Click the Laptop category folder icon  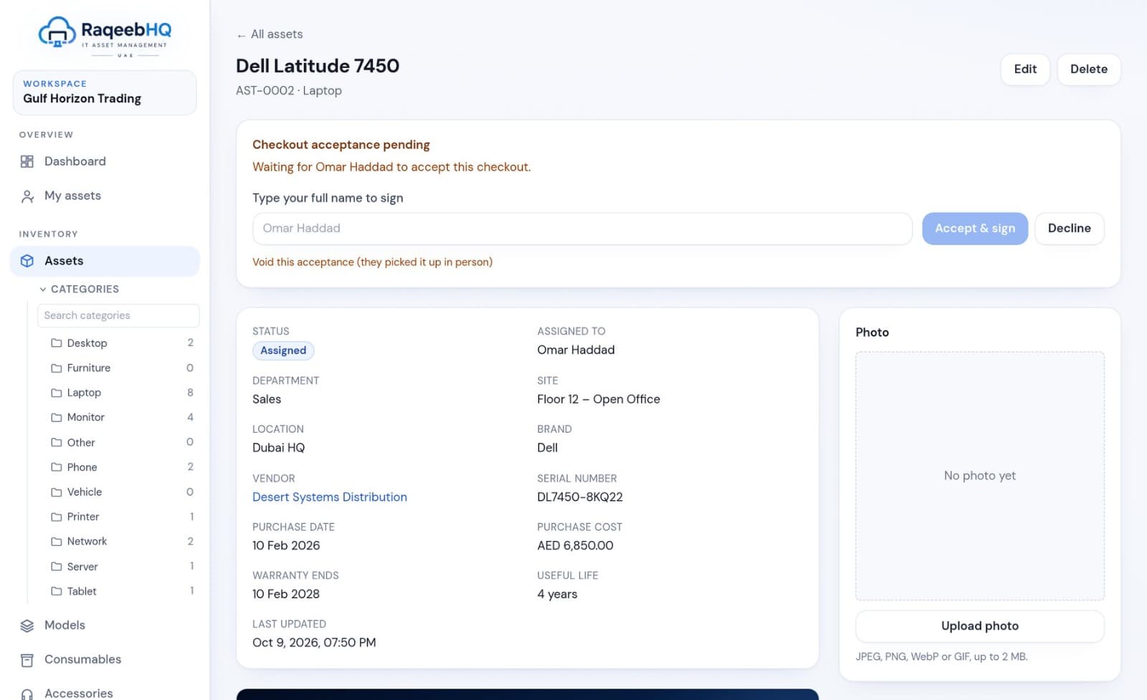click(x=57, y=393)
